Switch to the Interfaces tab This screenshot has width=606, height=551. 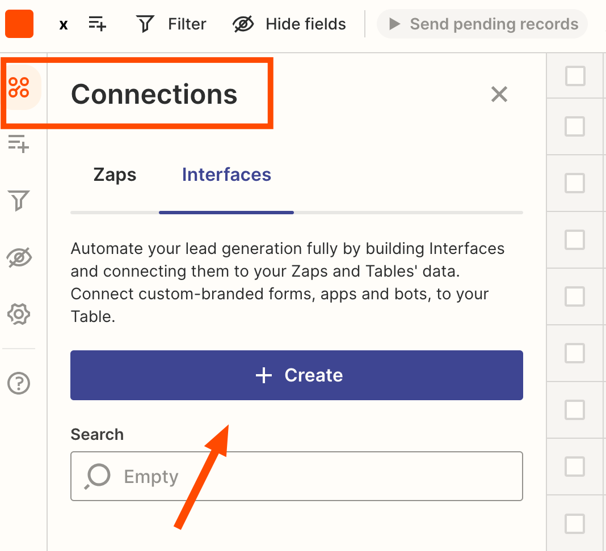(226, 175)
